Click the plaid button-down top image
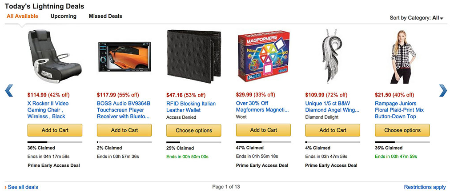The height and width of the screenshot is (193, 450). click(x=402, y=57)
